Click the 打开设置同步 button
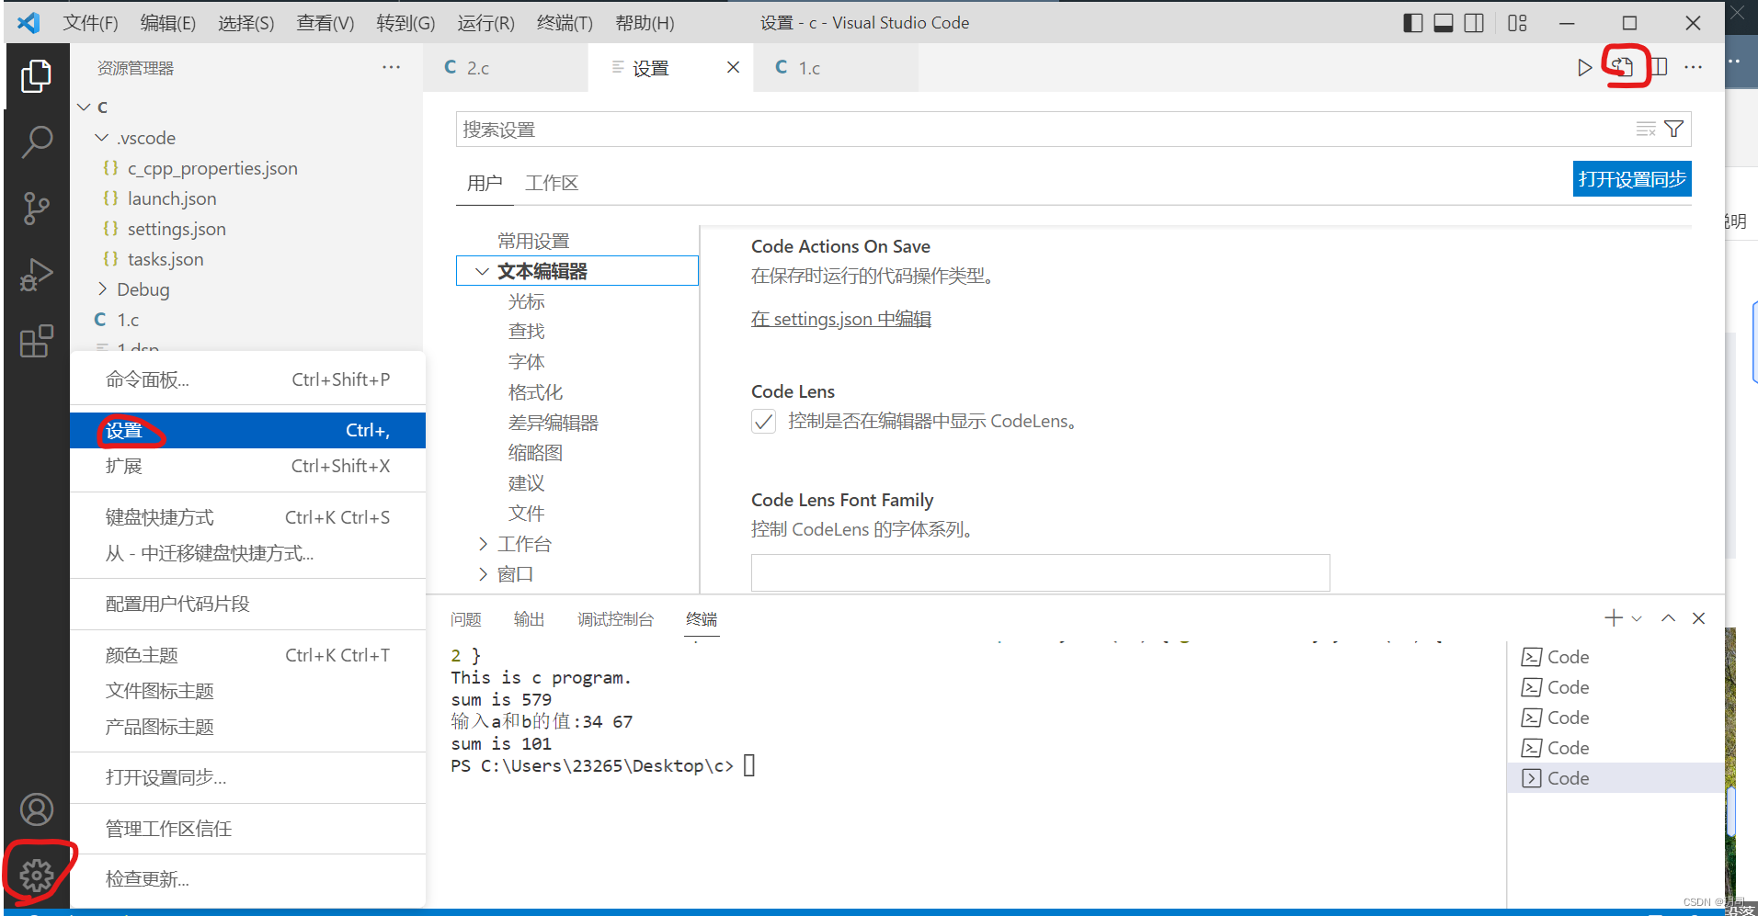 (1632, 179)
